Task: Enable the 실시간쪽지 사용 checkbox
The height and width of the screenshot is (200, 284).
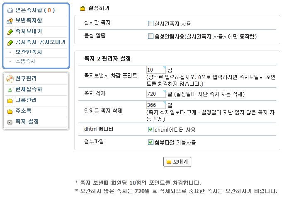Action: pyautogui.click(x=151, y=24)
